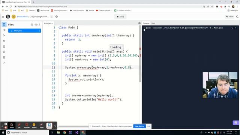This screenshot has height=135, width=240.
Task: Open the JavaFX Scene bookmark
Action: pos(43,10)
